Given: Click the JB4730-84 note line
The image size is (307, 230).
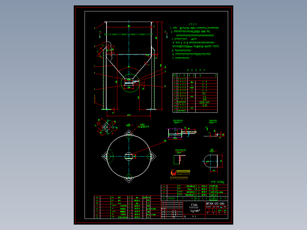Looking at the screenshot, I should pyautogui.click(x=196, y=47).
